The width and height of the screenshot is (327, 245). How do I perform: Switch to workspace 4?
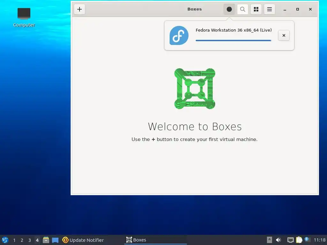[x=37, y=240]
